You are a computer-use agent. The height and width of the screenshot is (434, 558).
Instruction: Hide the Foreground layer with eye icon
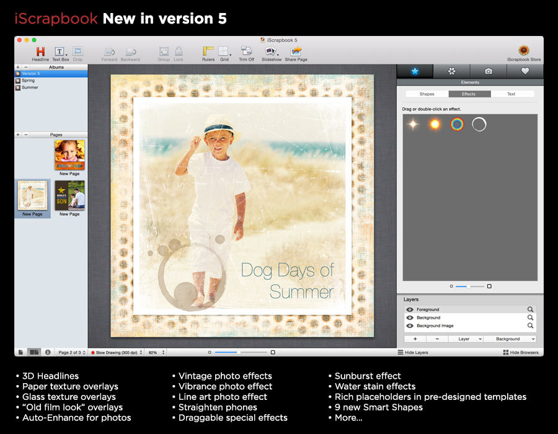410,309
